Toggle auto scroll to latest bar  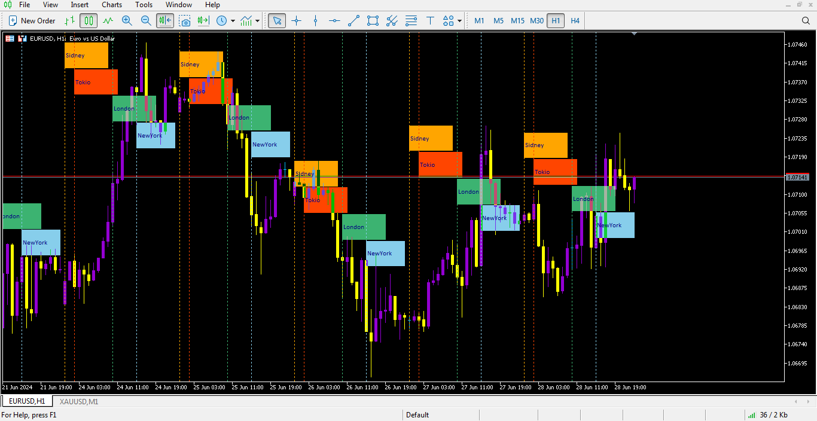(x=203, y=21)
